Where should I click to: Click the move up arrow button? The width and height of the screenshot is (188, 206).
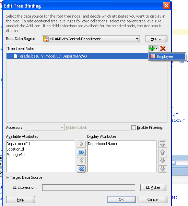(163, 152)
